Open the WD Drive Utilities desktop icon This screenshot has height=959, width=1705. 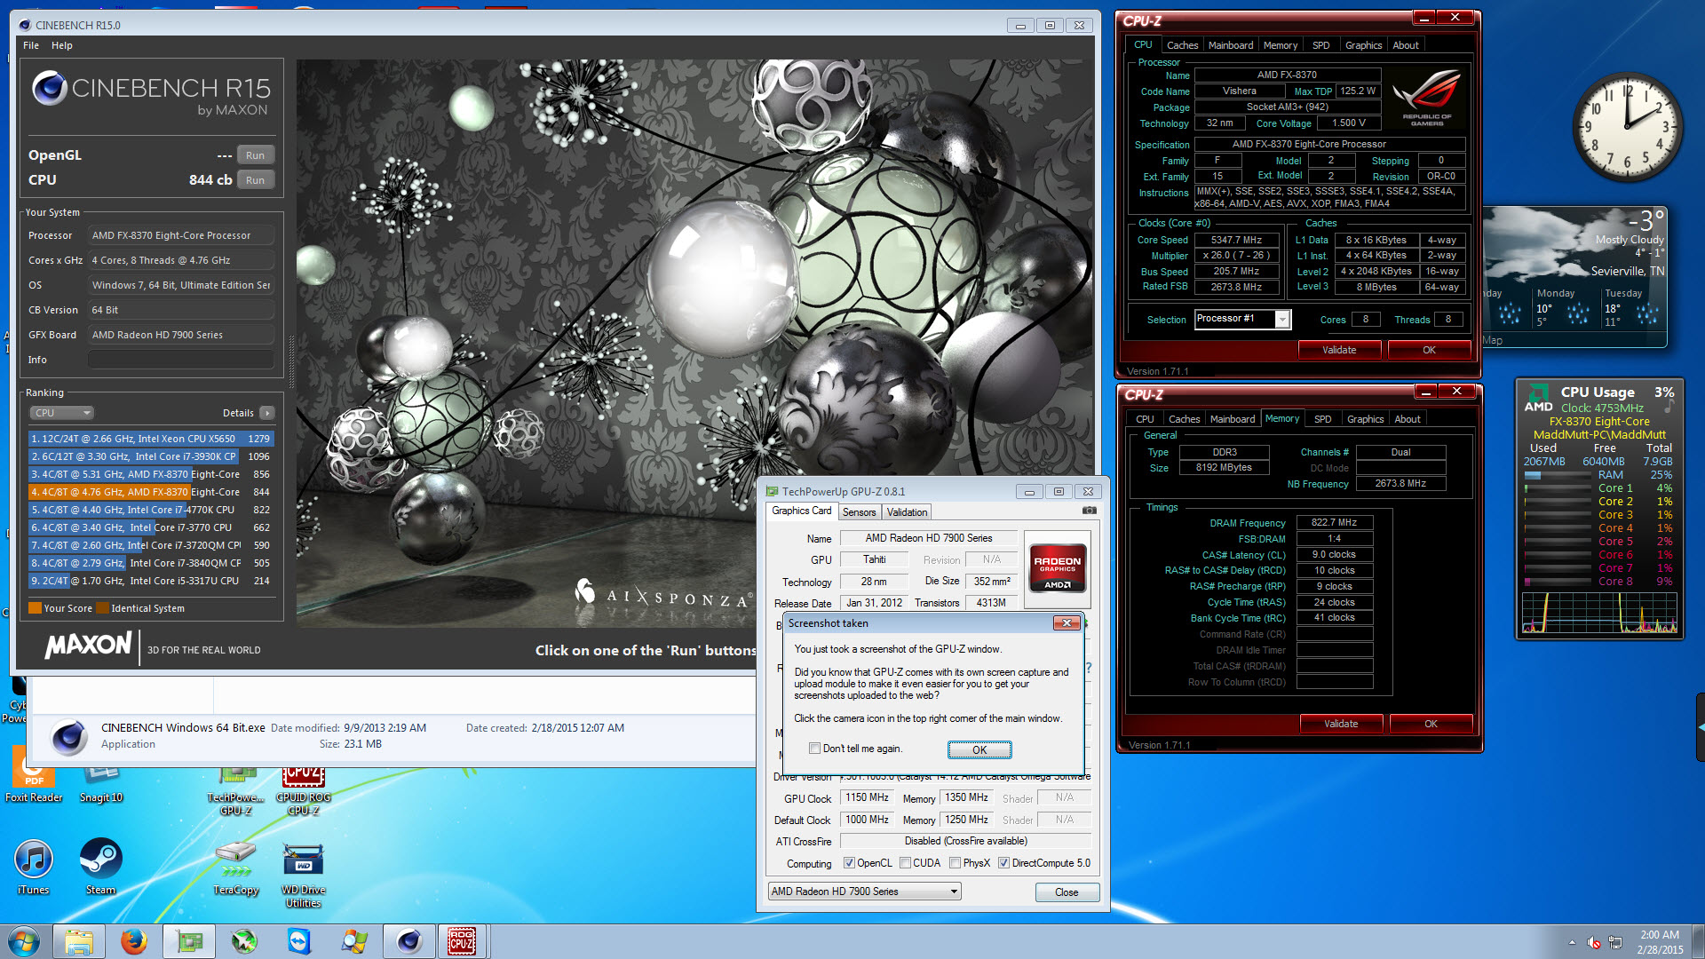[303, 876]
